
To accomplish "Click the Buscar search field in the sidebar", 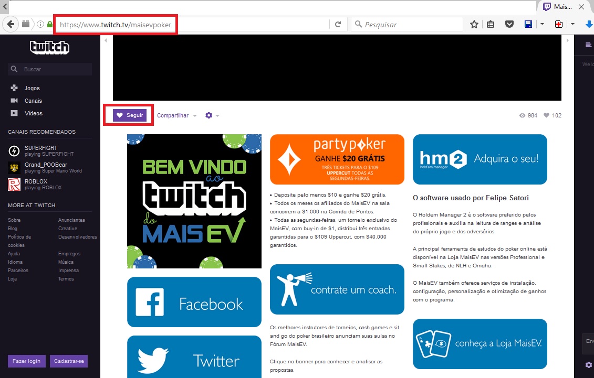I will 49,69.
